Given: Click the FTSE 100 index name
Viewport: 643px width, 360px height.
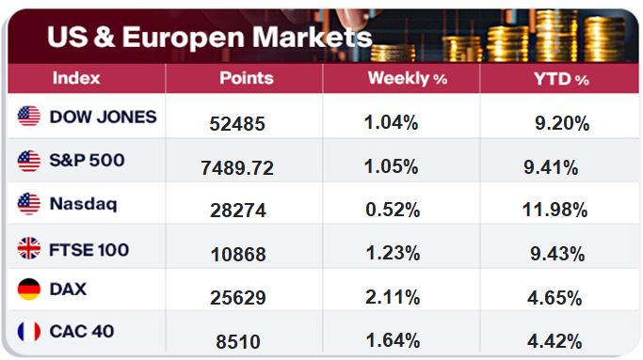Looking at the screenshot, I should [89, 250].
